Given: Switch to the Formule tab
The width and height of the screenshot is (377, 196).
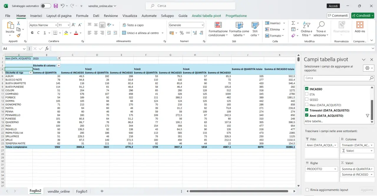Looking at the screenshot, I should (x=82, y=16).
